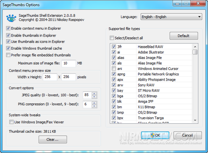Decrease JPEG quality with down arrow
Viewport: 208px width, 153px height.
94,97
